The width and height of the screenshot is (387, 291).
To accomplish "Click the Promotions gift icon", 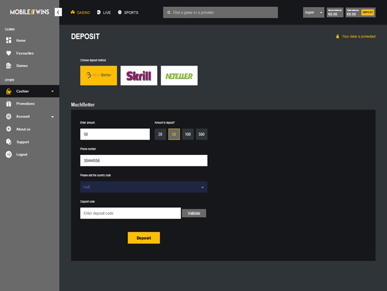I will (x=9, y=104).
